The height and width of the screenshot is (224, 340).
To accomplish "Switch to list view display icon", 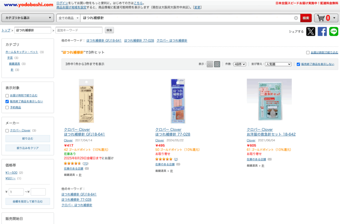I will point(210,64).
